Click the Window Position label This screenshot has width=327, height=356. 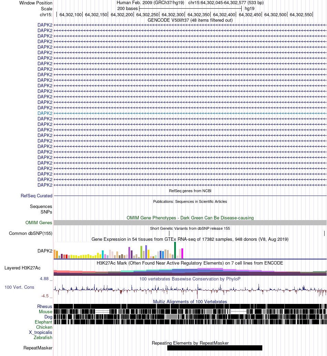coord(36,3)
